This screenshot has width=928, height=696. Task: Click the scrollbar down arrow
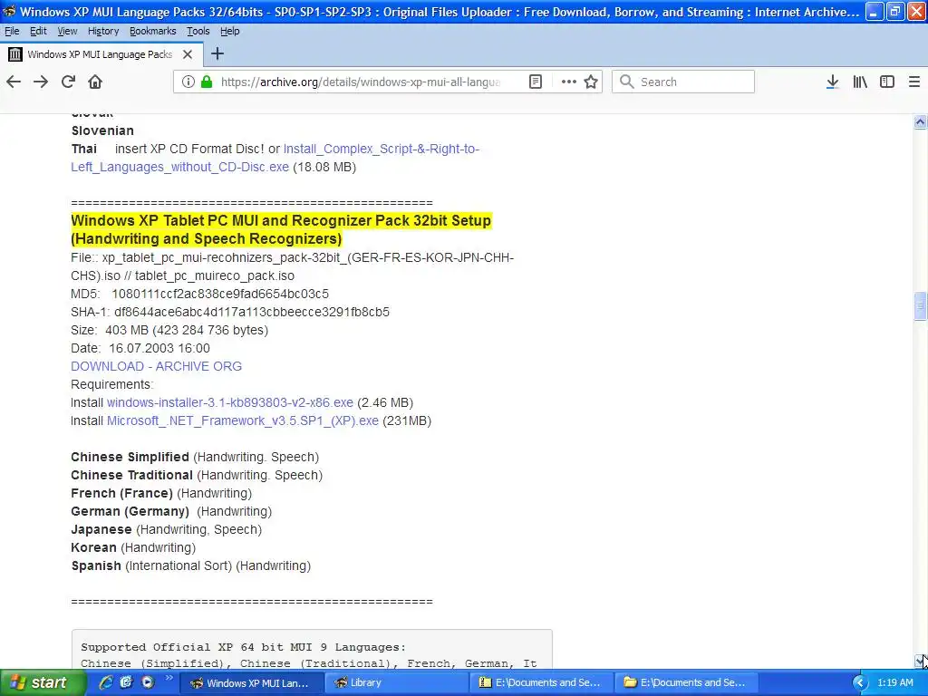pos(920,661)
